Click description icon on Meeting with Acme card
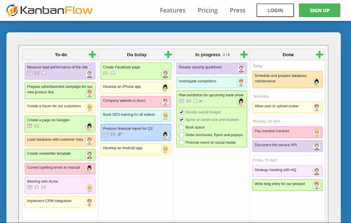Screen dimensions: 351x223 (30, 187)
